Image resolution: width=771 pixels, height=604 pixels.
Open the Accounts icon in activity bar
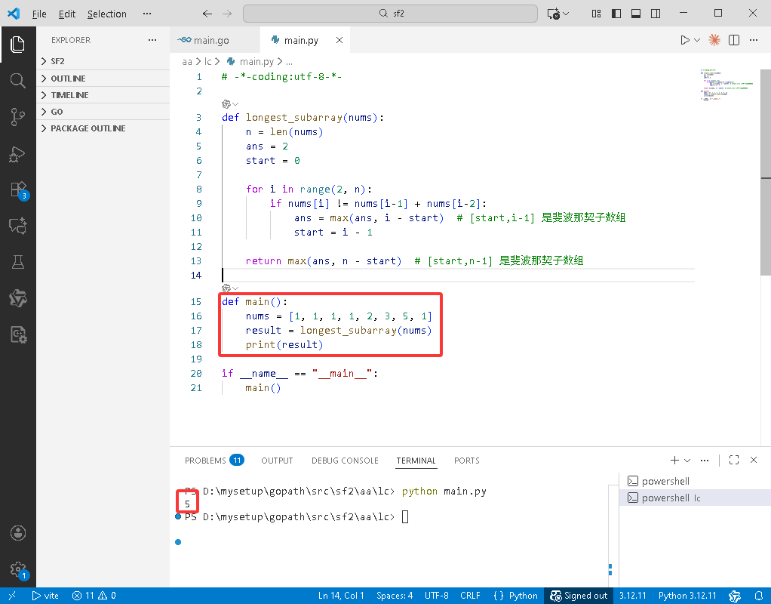click(x=17, y=533)
